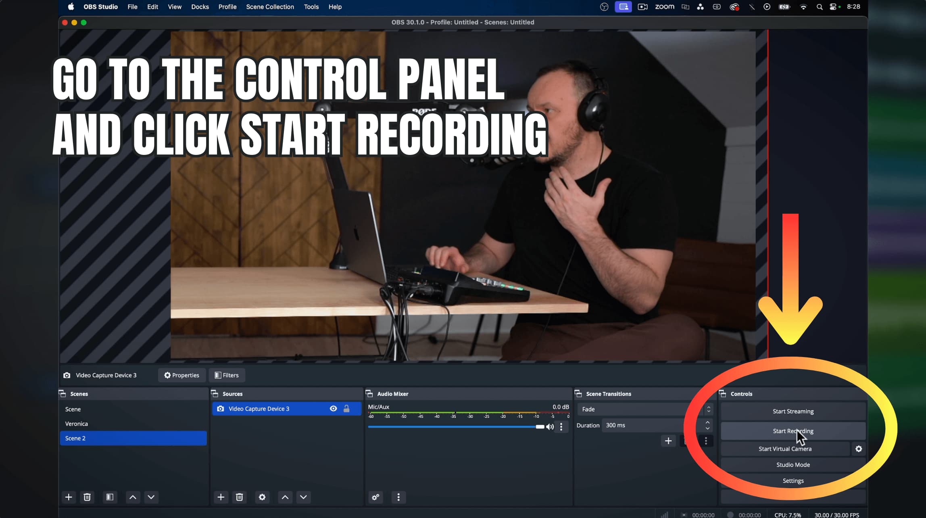Mute Mic/Aux with the speaker icon
The height and width of the screenshot is (518, 926).
coord(550,427)
